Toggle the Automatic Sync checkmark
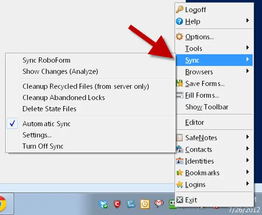Screen dimensions: 262x215 click(x=12, y=124)
